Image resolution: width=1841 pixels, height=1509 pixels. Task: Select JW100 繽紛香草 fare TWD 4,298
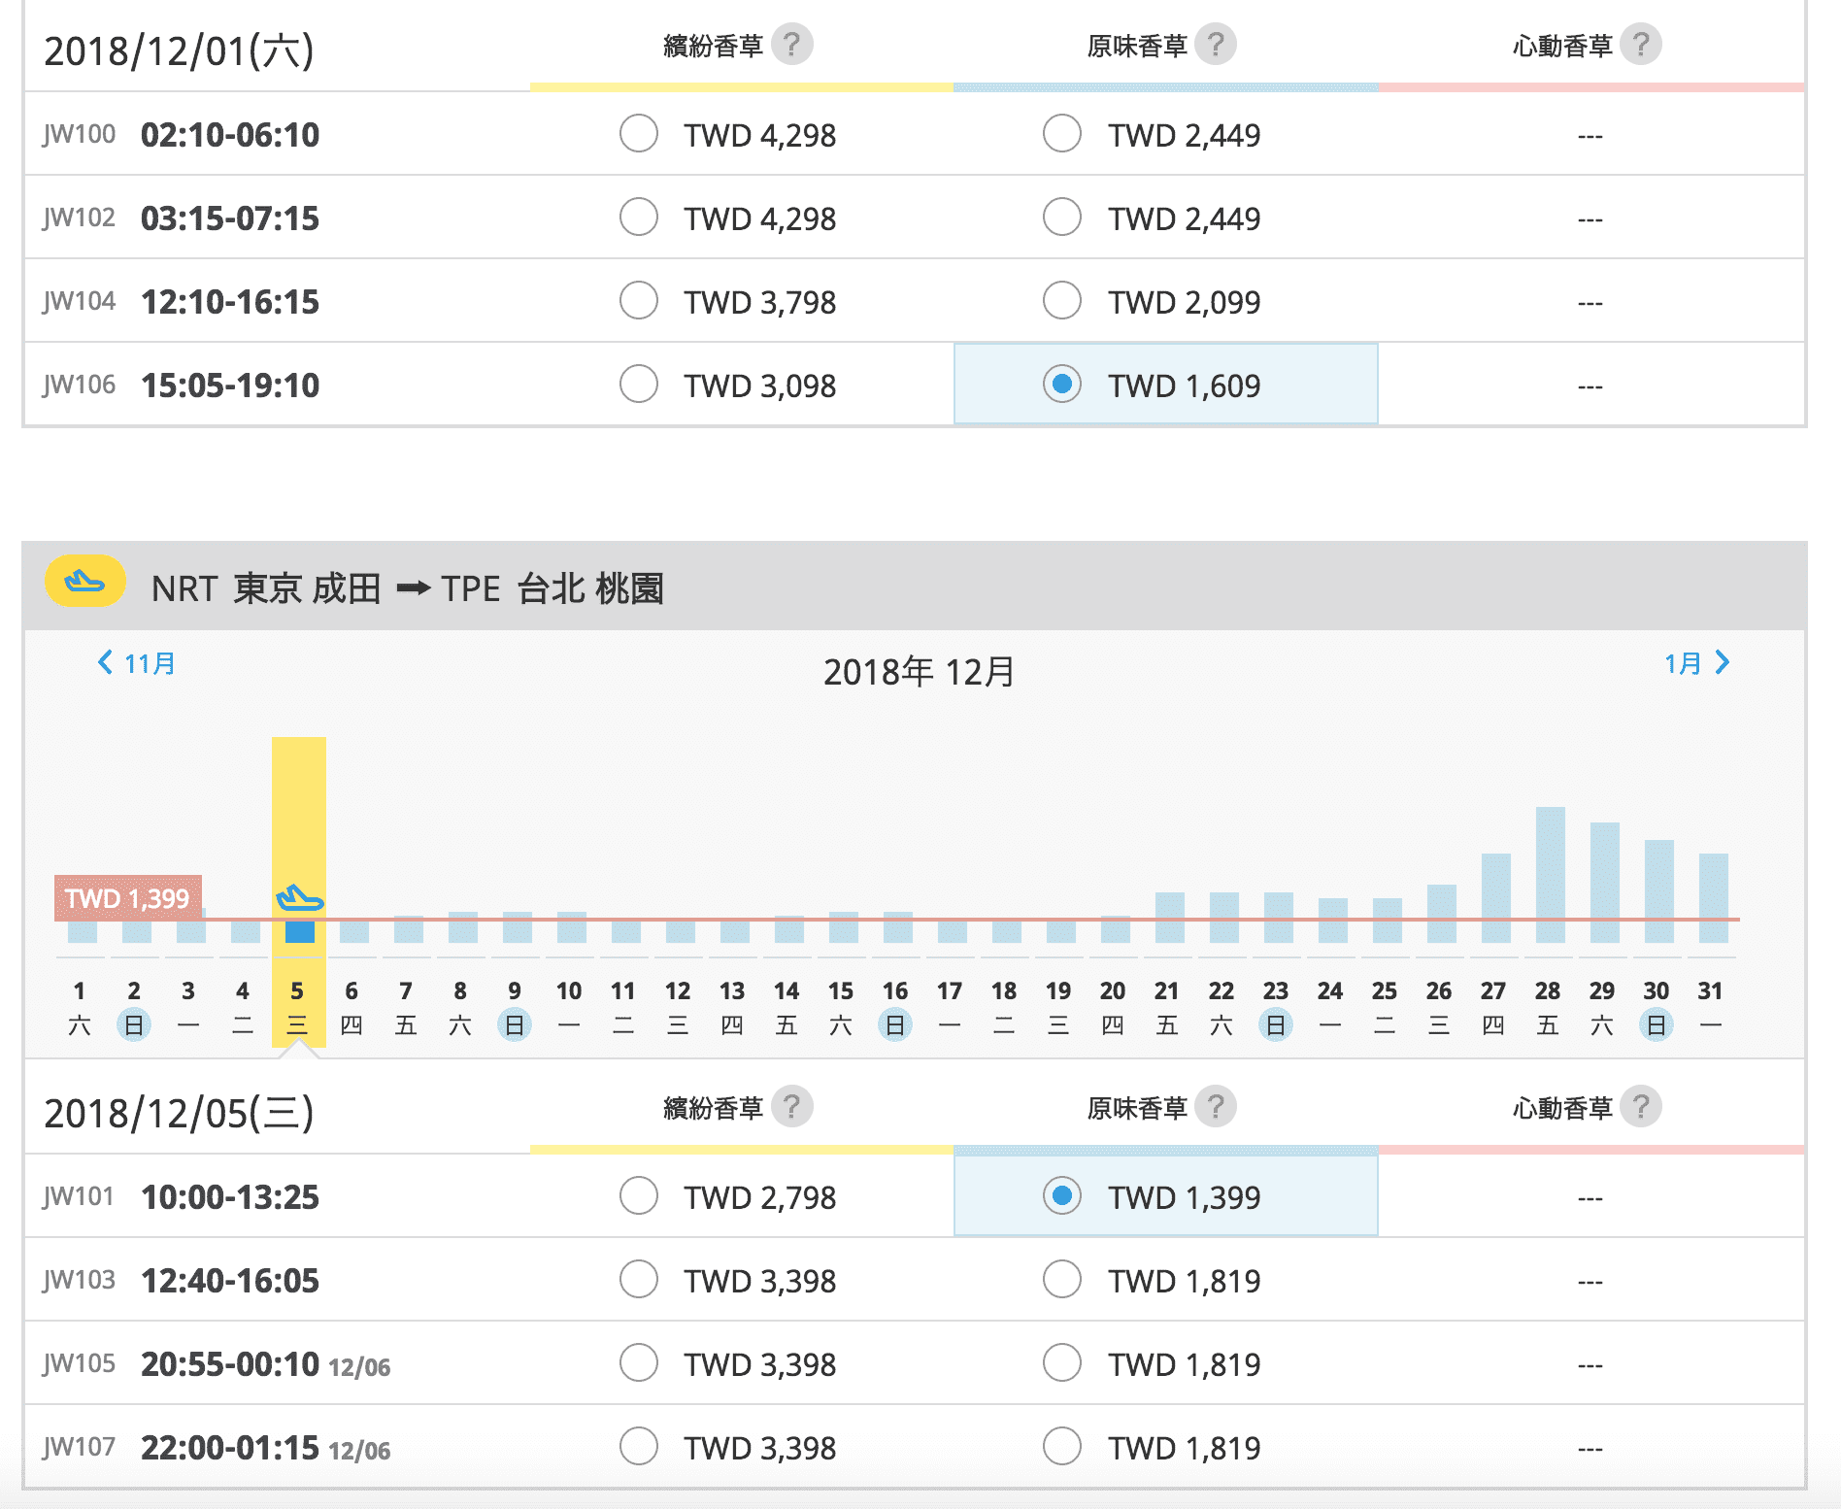click(x=639, y=134)
